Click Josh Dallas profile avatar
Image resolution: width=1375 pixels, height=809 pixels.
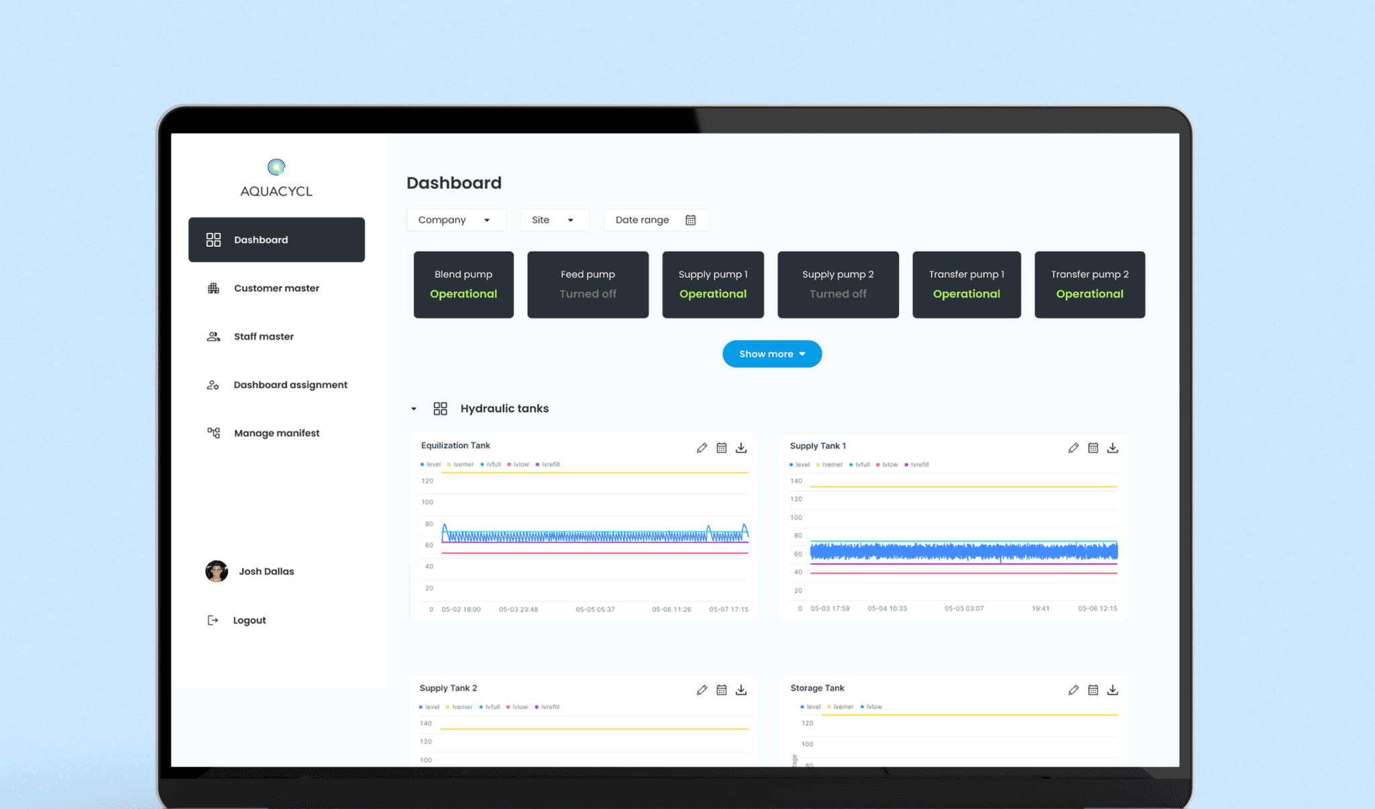[x=216, y=571]
